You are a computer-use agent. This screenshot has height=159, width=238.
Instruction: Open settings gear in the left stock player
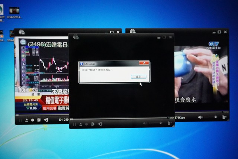(x=39, y=120)
